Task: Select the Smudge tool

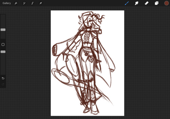Action: click(137, 3)
